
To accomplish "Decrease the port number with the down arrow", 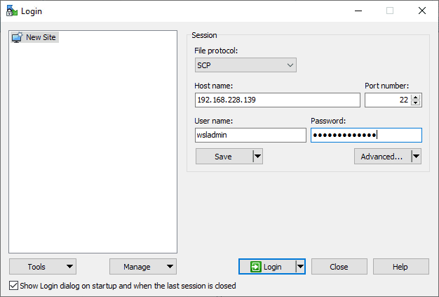I will pyautogui.click(x=416, y=103).
